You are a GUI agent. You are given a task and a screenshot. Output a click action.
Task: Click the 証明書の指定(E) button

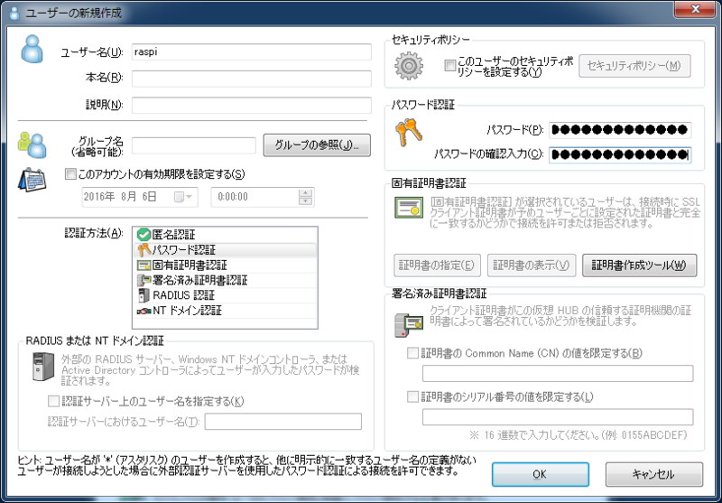point(437,265)
